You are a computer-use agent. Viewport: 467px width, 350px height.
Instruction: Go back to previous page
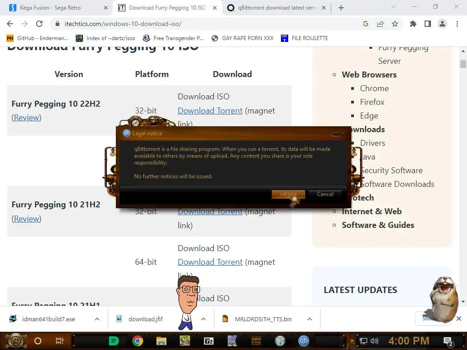point(10,24)
